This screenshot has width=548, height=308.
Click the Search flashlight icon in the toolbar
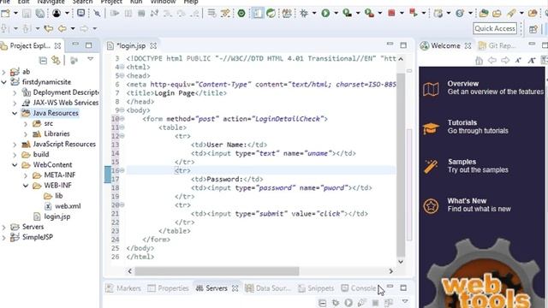click(x=511, y=14)
